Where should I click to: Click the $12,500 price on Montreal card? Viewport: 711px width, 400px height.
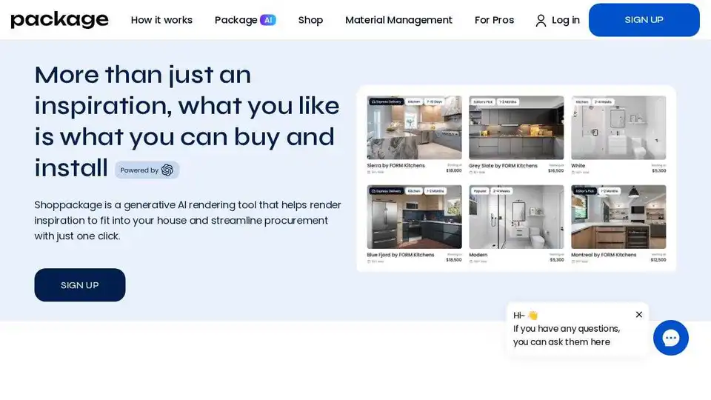coord(658,260)
